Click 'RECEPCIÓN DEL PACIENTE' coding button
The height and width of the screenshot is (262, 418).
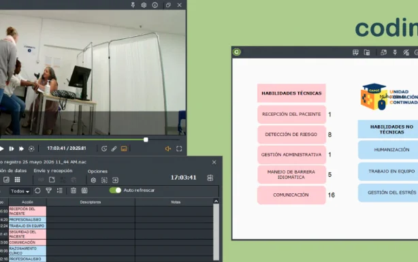pos(291,114)
